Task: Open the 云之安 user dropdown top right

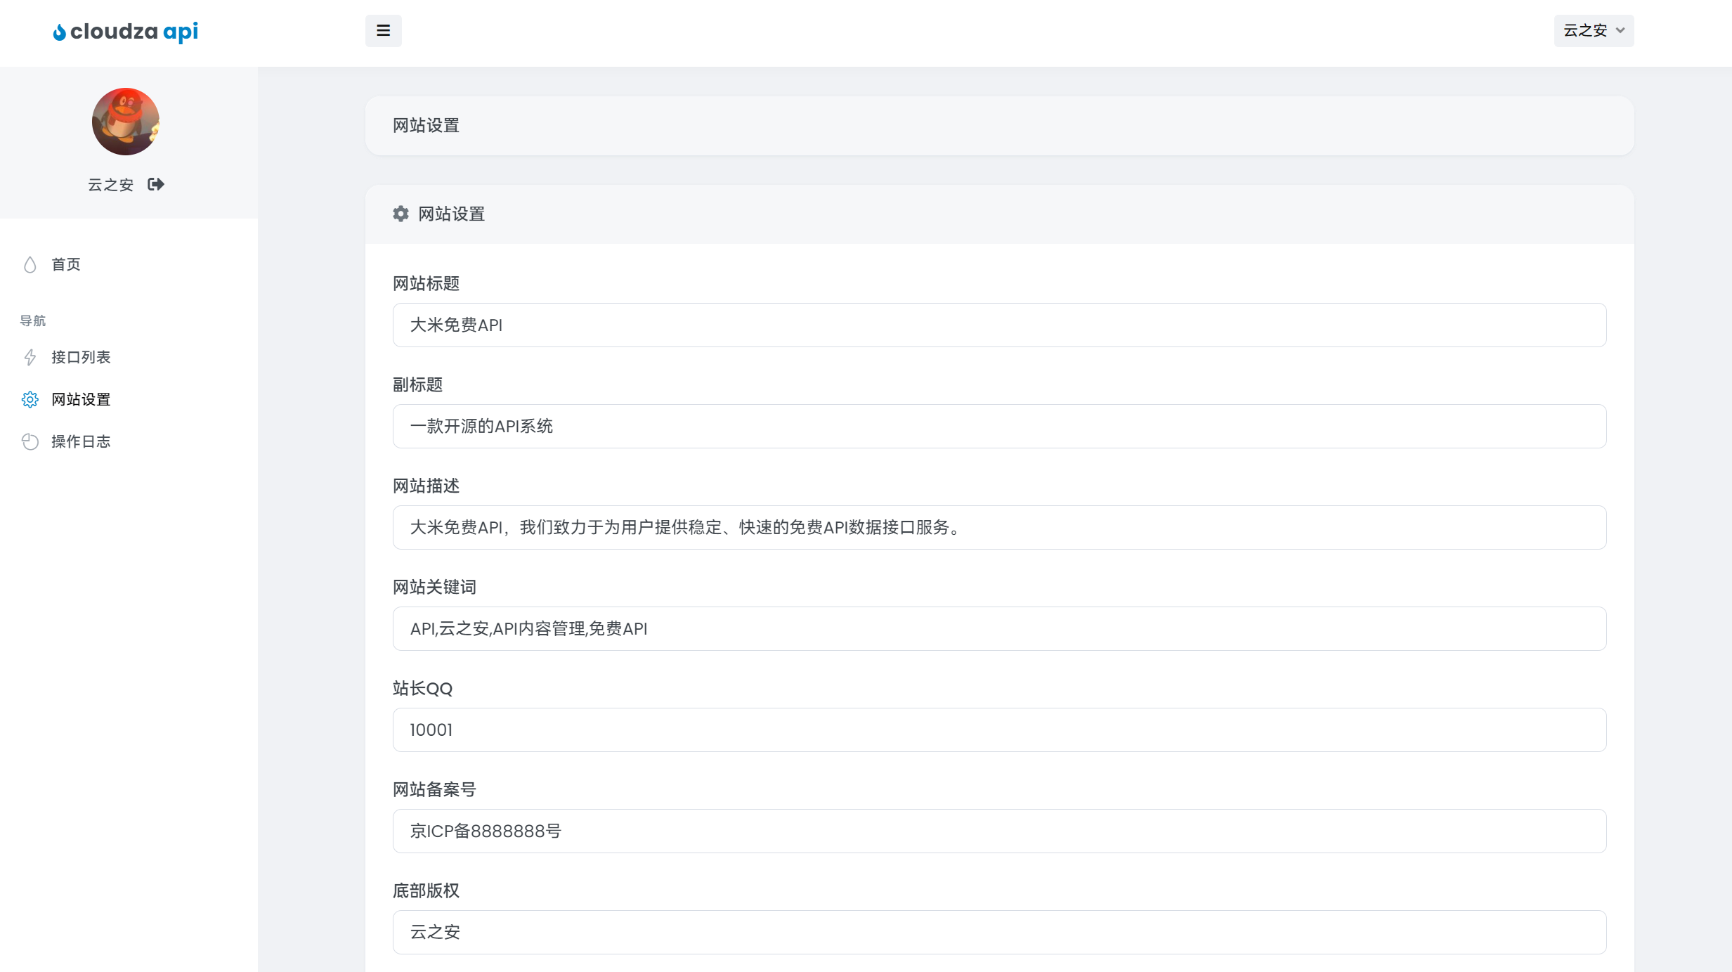Action: (x=1593, y=31)
